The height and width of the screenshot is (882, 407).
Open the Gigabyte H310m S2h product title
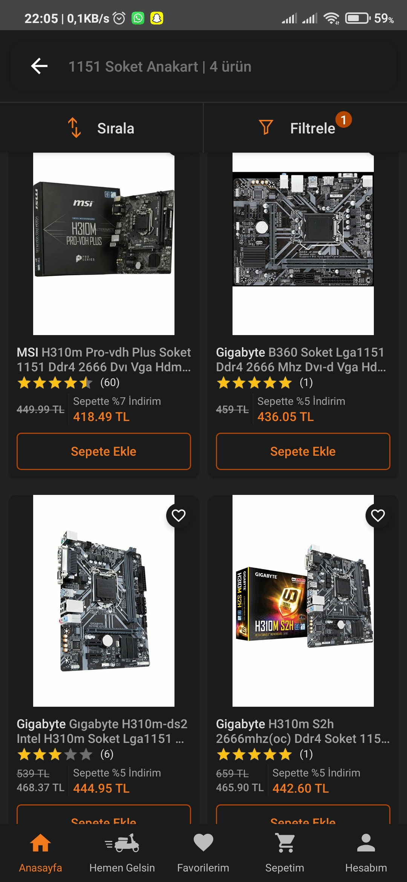point(303,731)
